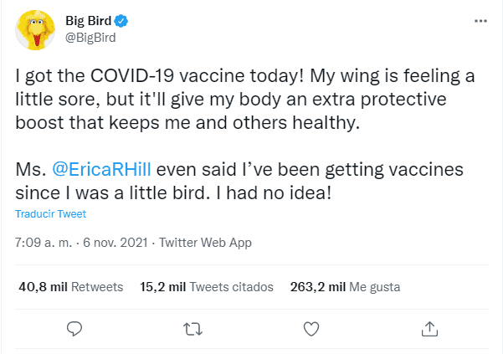Share the tweet using the share icon

pyautogui.click(x=429, y=327)
